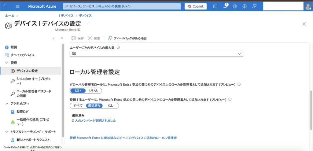Click 保存 save button
The width and height of the screenshot is (313, 151).
(x=78, y=38)
